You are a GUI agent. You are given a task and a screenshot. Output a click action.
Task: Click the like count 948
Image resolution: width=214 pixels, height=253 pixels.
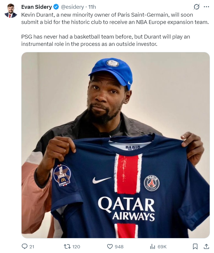(x=119, y=247)
